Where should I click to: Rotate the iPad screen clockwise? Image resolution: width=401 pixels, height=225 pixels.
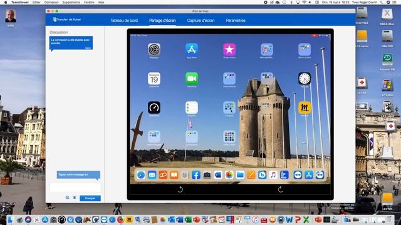pos(280,189)
